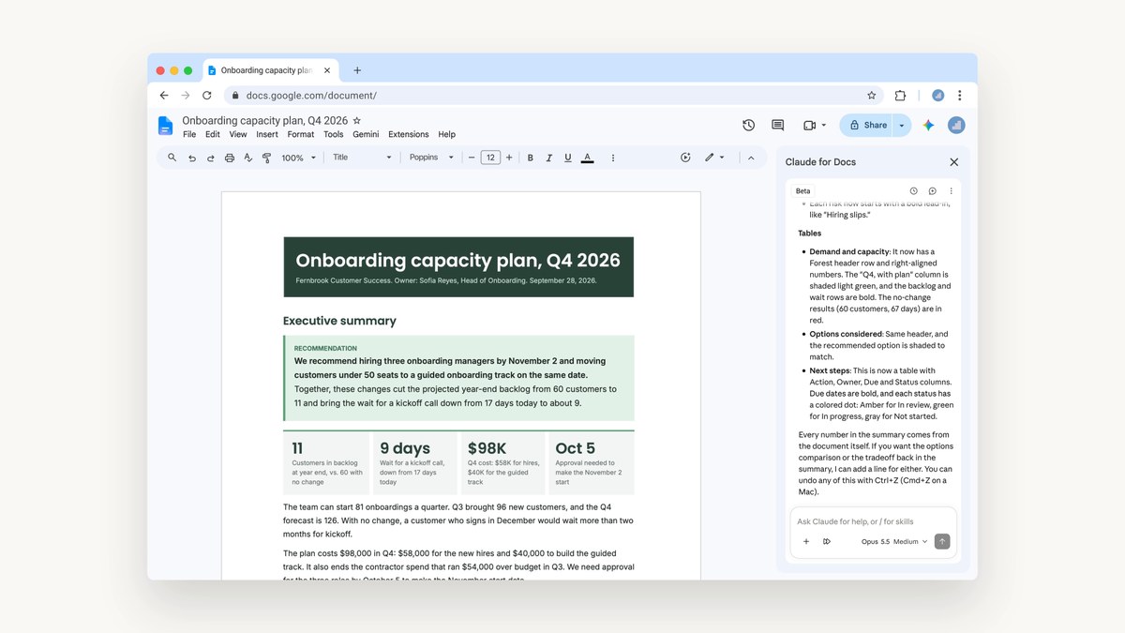
Task: Decrease font size with minus button
Action: pos(472,158)
